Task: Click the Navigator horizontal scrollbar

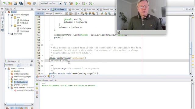Action: (x=19, y=104)
